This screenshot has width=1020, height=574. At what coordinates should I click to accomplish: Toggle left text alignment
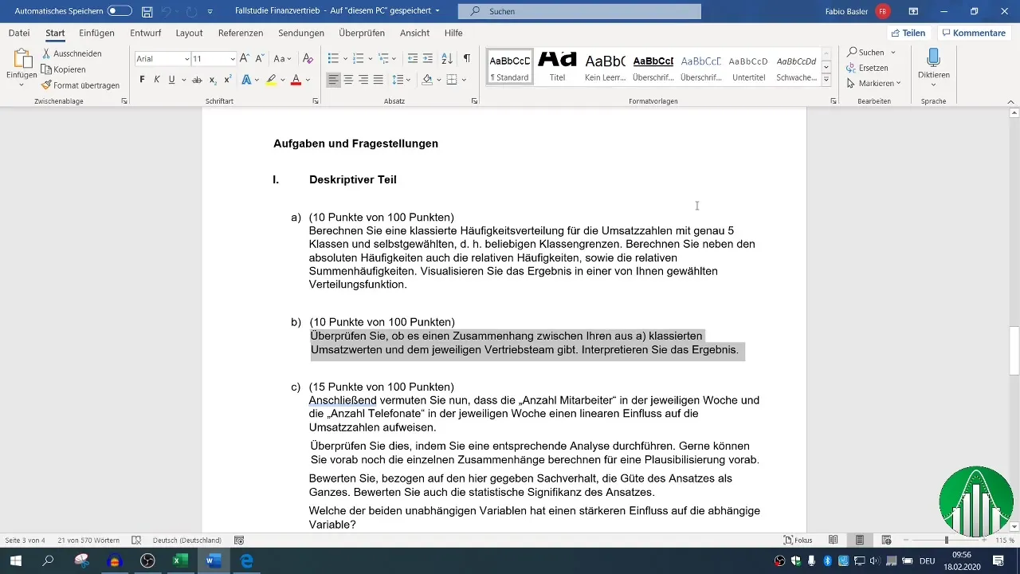(333, 80)
